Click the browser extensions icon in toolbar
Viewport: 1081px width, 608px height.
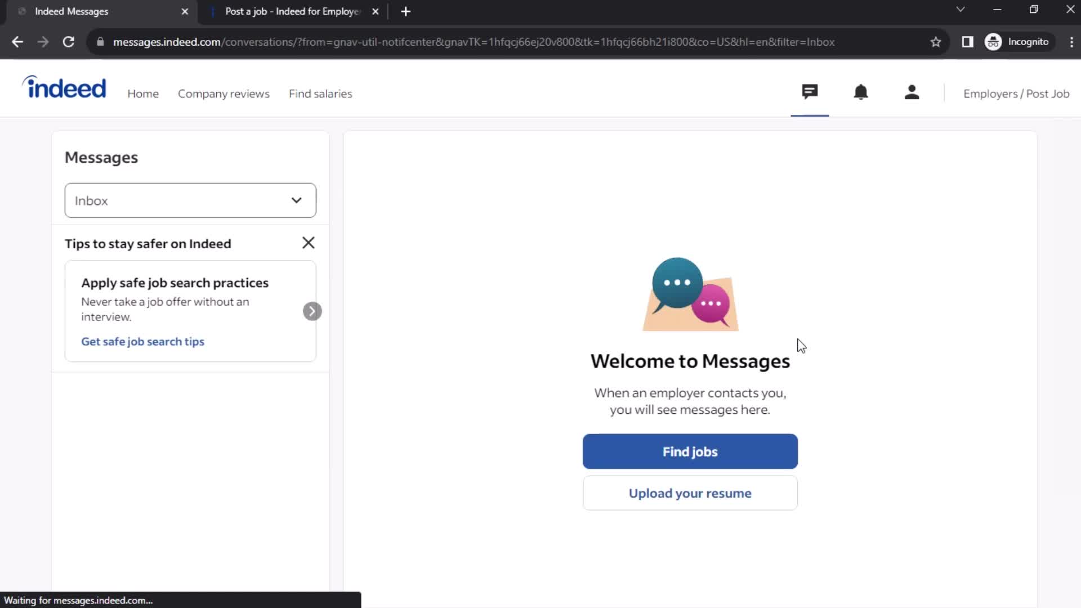(967, 42)
